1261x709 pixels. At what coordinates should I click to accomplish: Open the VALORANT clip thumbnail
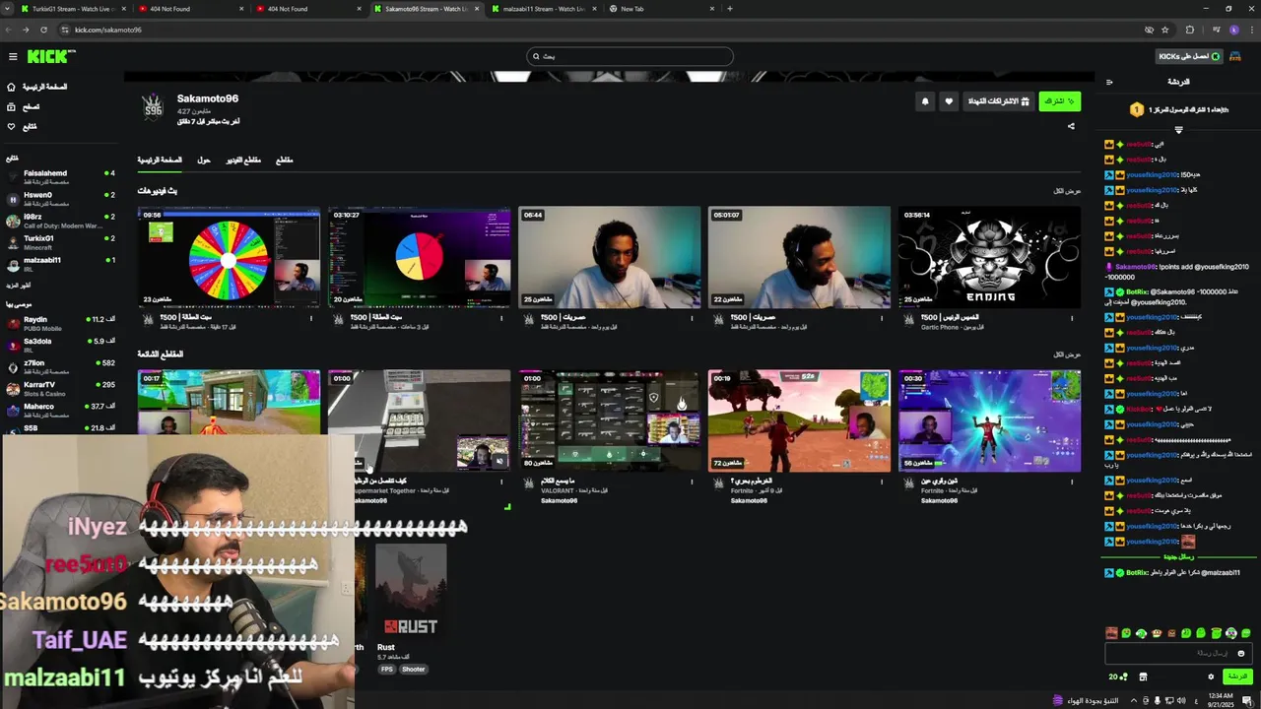610,420
